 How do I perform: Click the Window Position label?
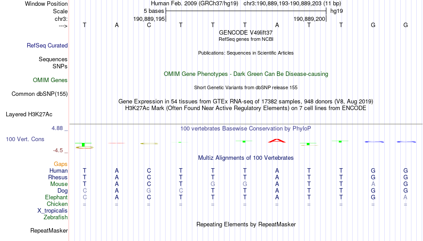coord(46,4)
